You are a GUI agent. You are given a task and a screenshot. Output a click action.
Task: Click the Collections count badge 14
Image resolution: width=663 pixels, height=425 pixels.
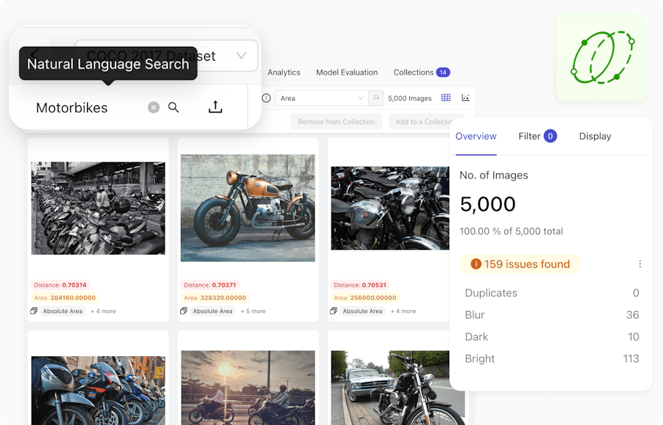click(x=443, y=72)
